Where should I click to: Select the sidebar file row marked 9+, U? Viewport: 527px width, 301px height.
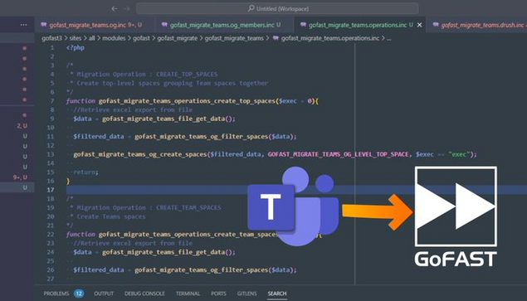pos(17,177)
